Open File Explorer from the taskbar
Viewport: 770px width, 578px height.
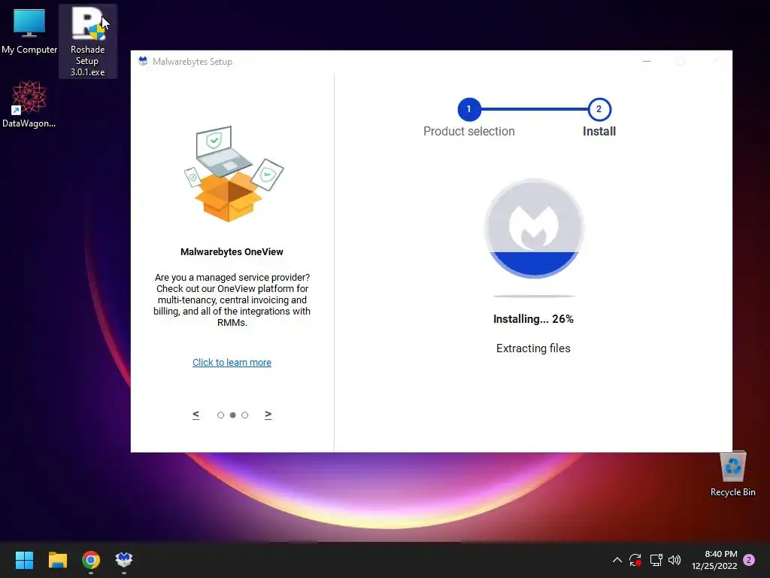pos(57,560)
